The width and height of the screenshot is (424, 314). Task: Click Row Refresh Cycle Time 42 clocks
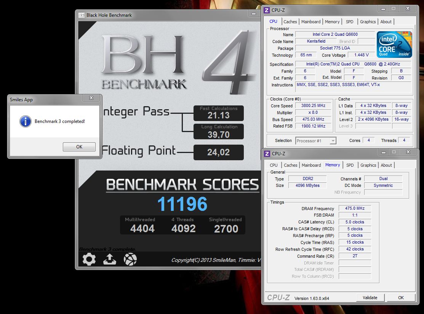click(355, 249)
